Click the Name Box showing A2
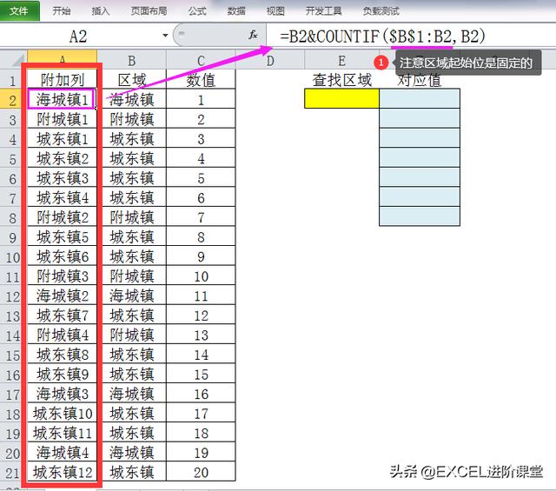This screenshot has height=491, width=556. coord(80,36)
